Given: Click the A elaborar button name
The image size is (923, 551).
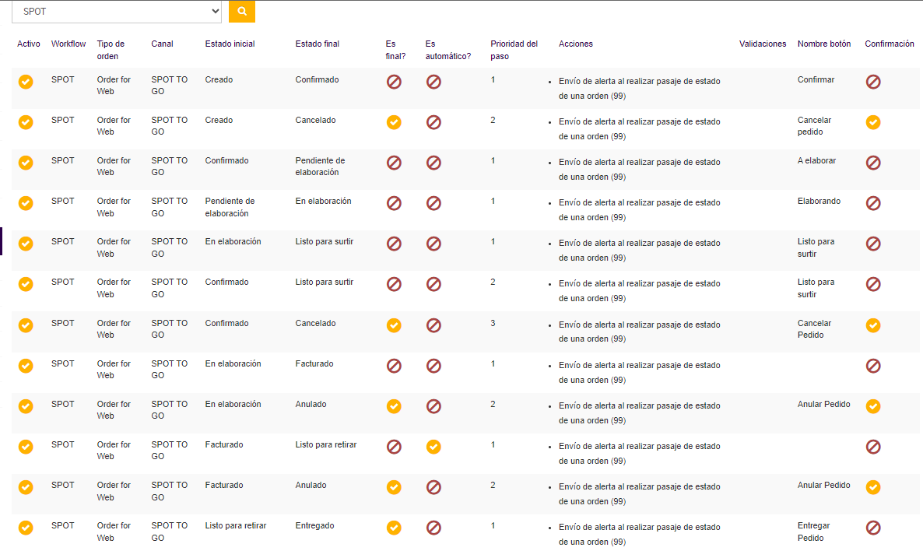Looking at the screenshot, I should [x=816, y=160].
